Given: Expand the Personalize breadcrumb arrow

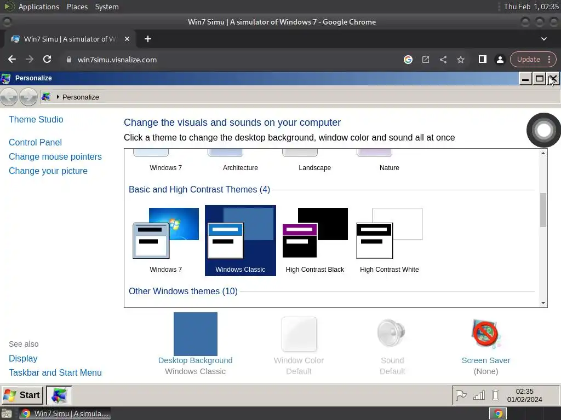Looking at the screenshot, I should point(58,97).
